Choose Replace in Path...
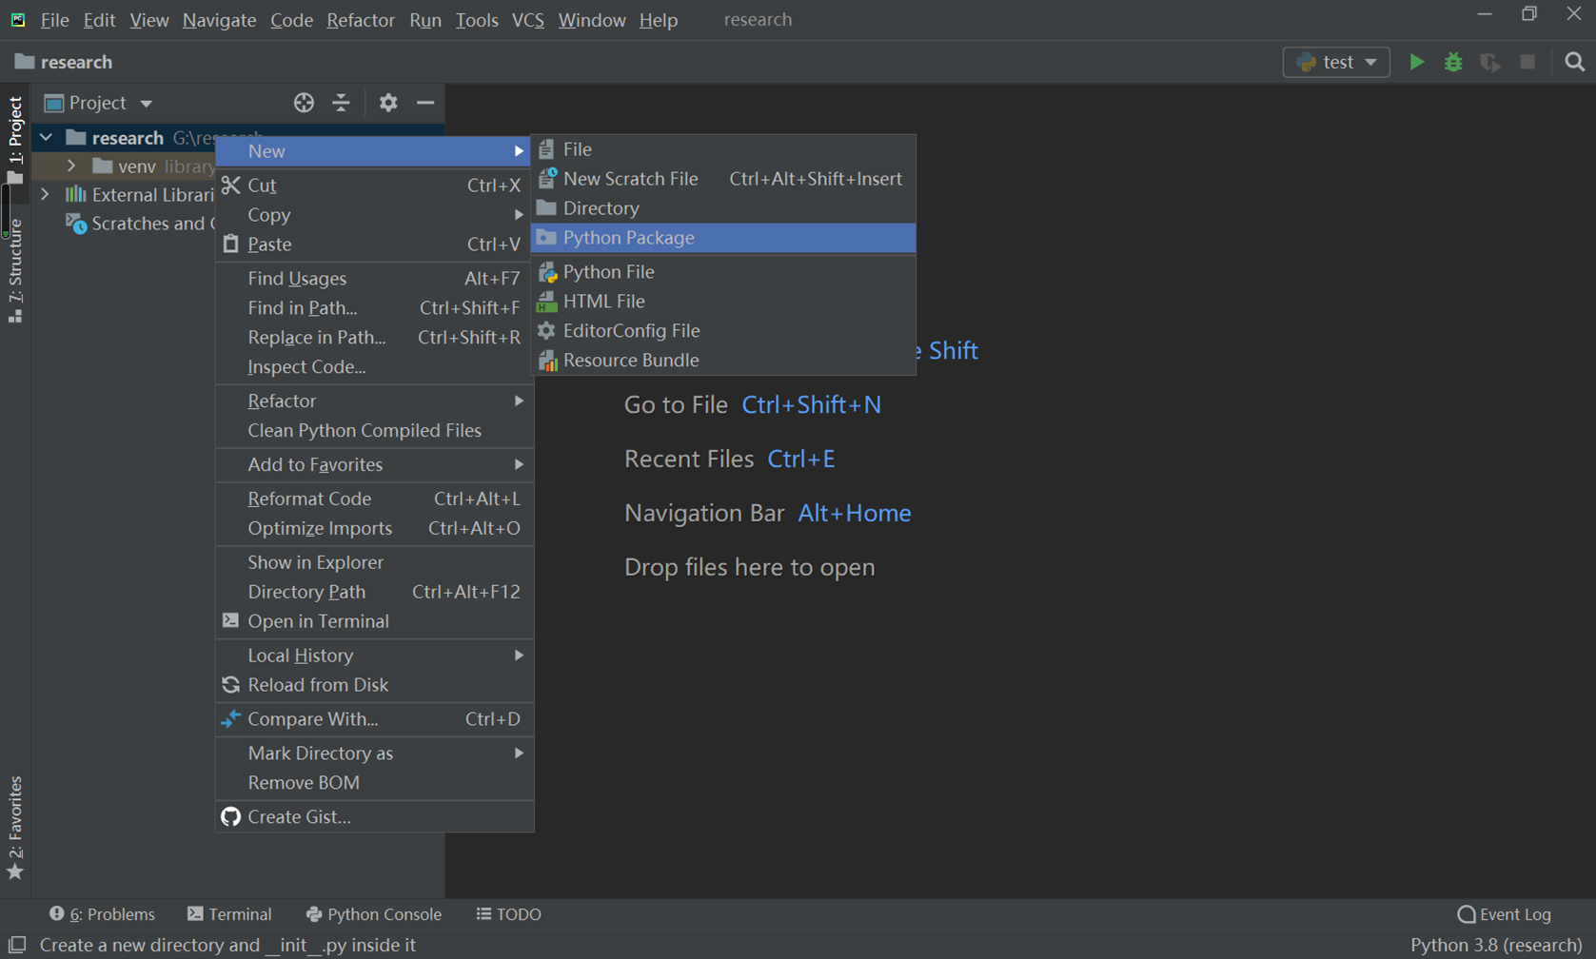The height and width of the screenshot is (959, 1596). (374, 338)
